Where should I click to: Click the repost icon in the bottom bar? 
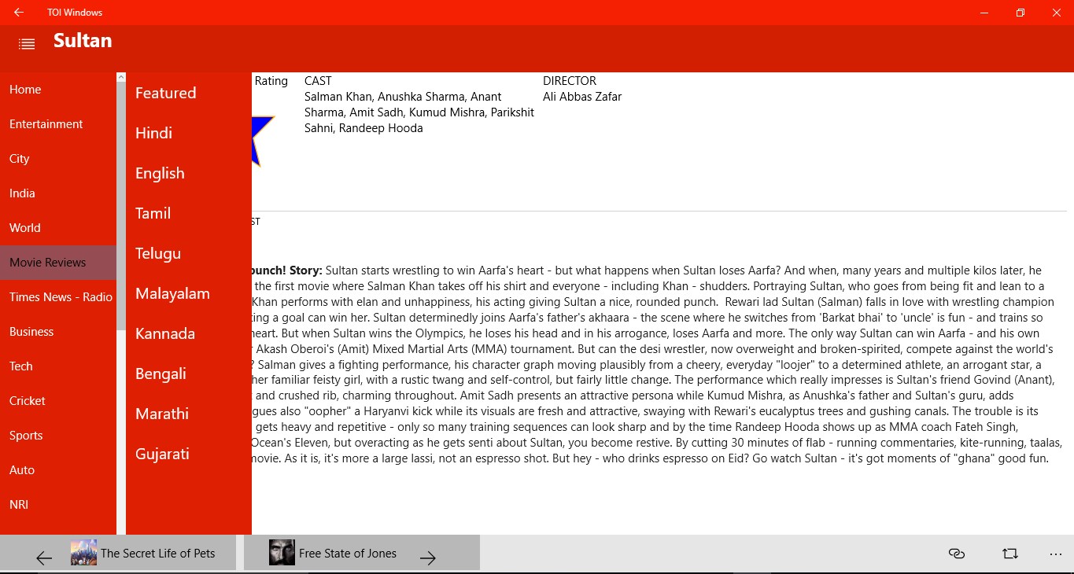(1009, 554)
